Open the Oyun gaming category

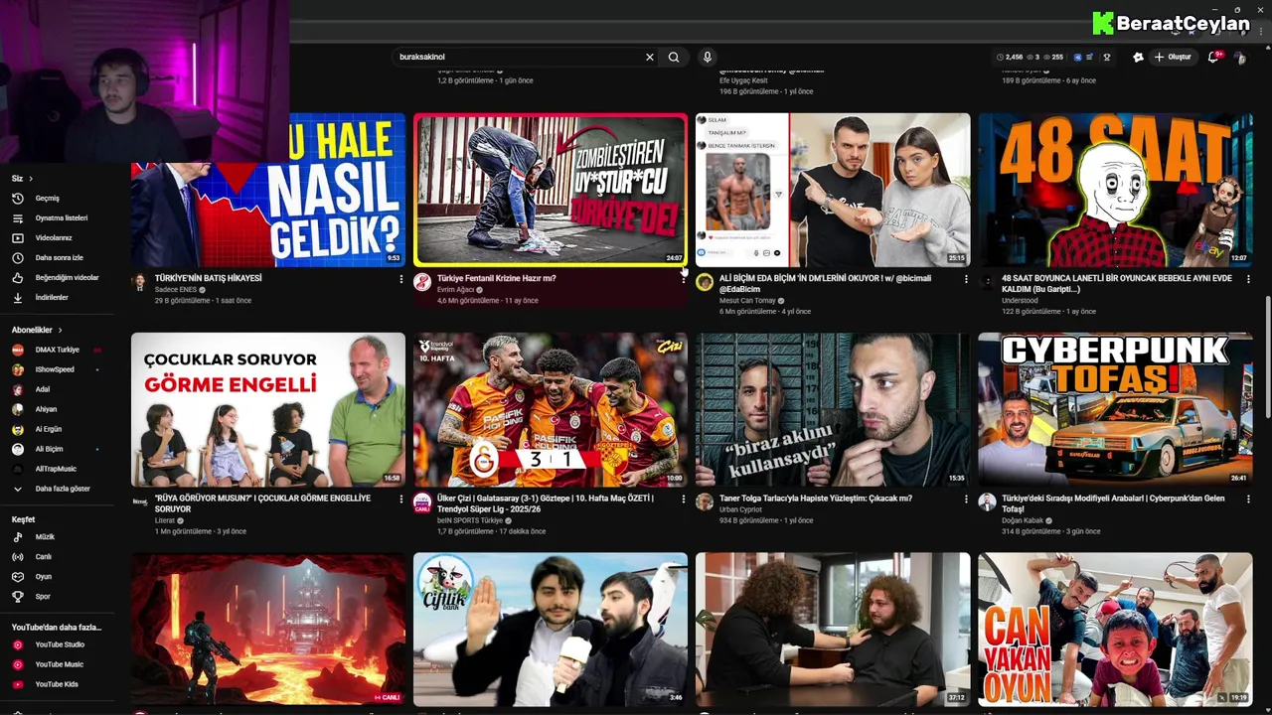[44, 577]
